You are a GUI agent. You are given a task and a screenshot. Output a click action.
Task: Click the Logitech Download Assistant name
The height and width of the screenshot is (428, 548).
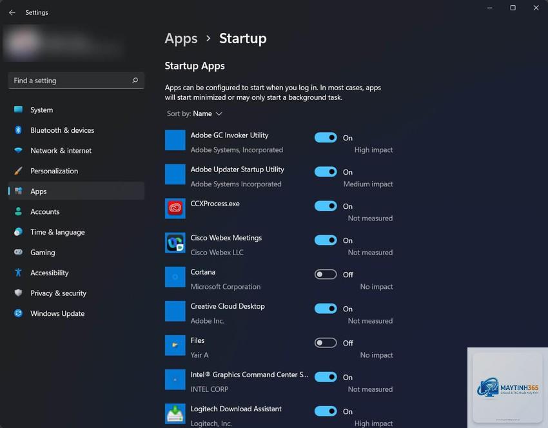coord(236,409)
